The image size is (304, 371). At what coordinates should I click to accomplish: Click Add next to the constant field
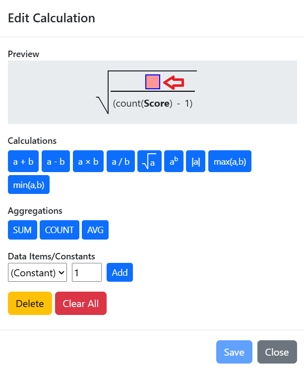120,272
